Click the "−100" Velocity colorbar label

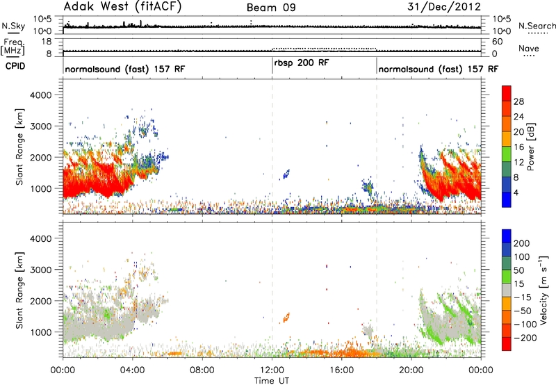(x=525, y=325)
